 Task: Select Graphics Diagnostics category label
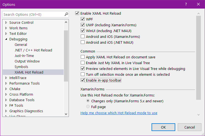coord(26,111)
